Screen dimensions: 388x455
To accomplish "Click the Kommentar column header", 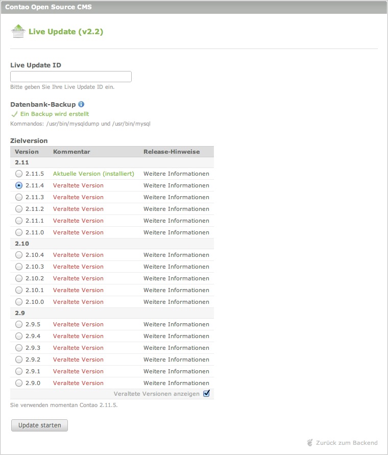I will coord(71,152).
